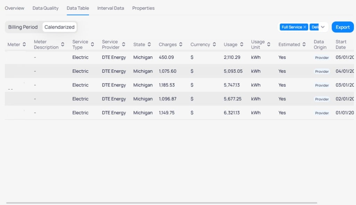The width and height of the screenshot is (356, 205).
Task: Click Provider badge in 03/01 row
Action: coord(322,86)
